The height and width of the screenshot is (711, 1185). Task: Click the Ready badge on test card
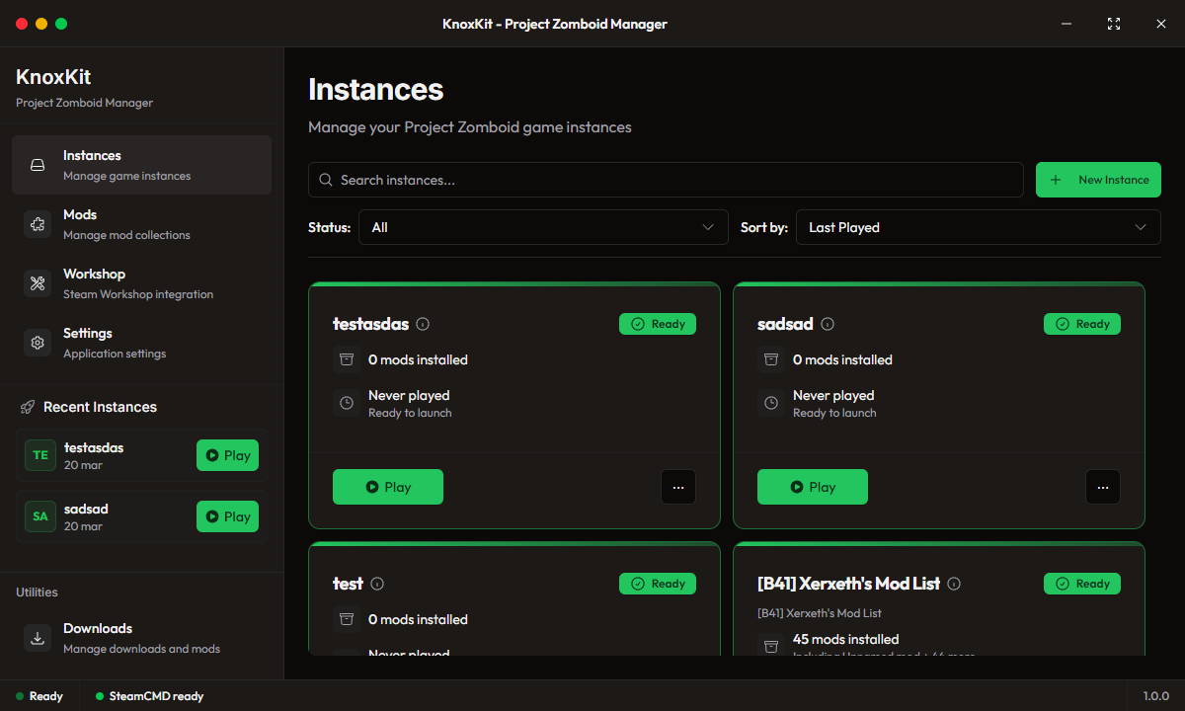click(x=658, y=584)
